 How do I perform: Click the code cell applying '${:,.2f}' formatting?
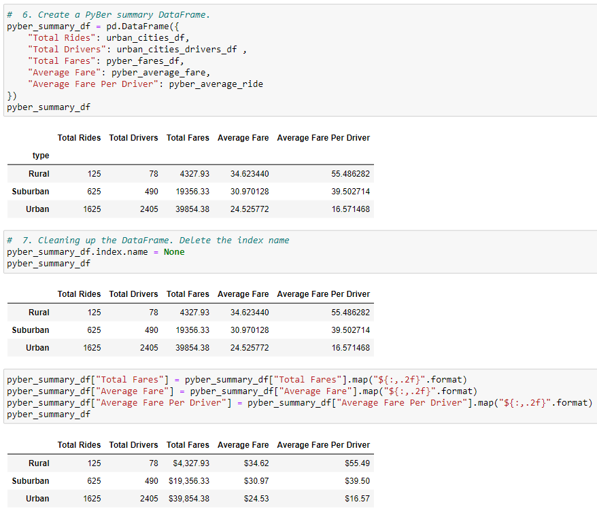[x=204, y=396]
